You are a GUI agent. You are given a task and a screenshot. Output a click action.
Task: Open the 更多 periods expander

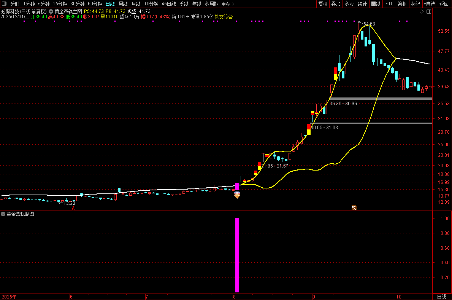tap(228, 4)
